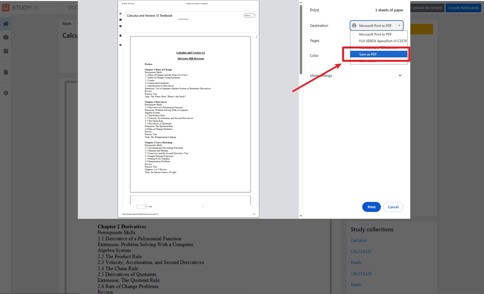
Task: Open Home icon in left sidebar
Action: (6, 24)
